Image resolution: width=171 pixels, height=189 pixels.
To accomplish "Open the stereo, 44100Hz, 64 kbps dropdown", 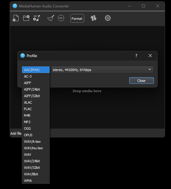I will point(102,70).
